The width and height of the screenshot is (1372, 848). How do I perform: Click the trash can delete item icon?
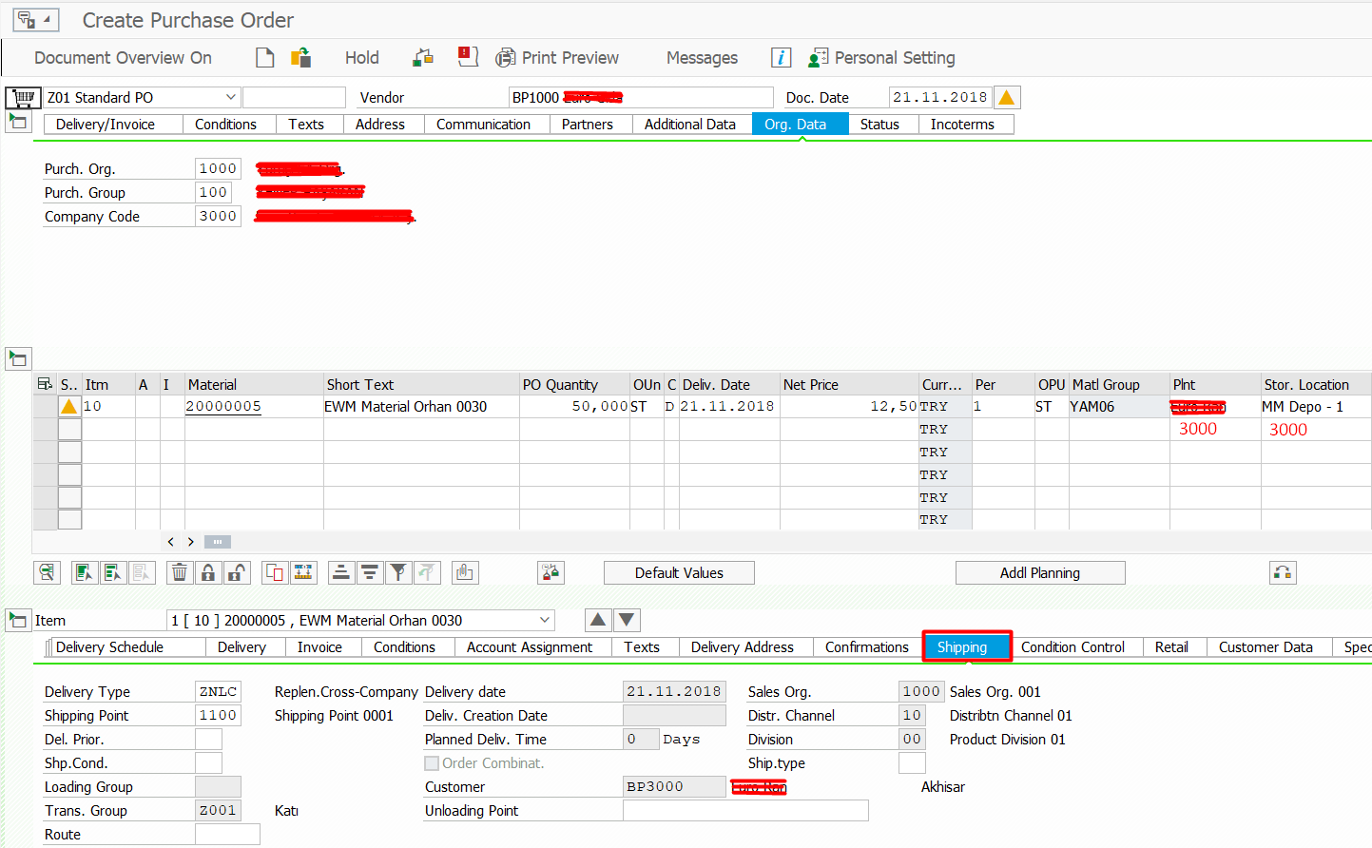click(x=179, y=572)
